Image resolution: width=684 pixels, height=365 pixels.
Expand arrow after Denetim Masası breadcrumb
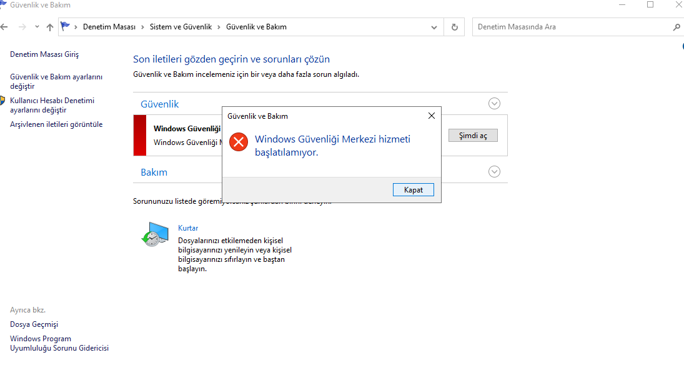(x=142, y=27)
